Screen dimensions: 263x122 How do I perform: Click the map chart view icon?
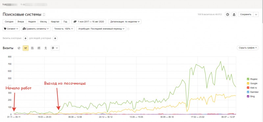pos(45,48)
